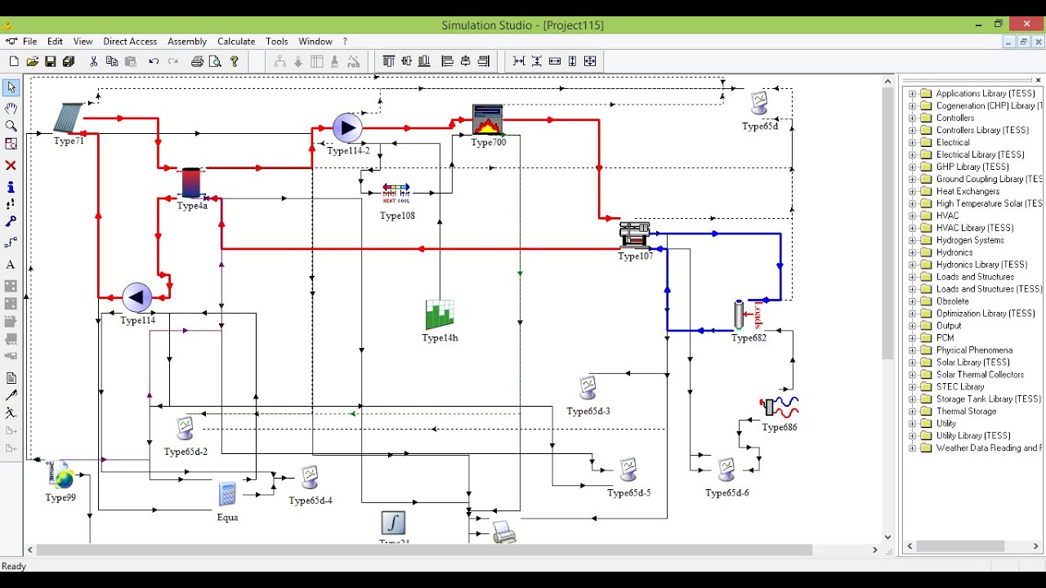Expand the Applications Library (TESS) folder
This screenshot has height=588, width=1046.
pyautogui.click(x=913, y=93)
